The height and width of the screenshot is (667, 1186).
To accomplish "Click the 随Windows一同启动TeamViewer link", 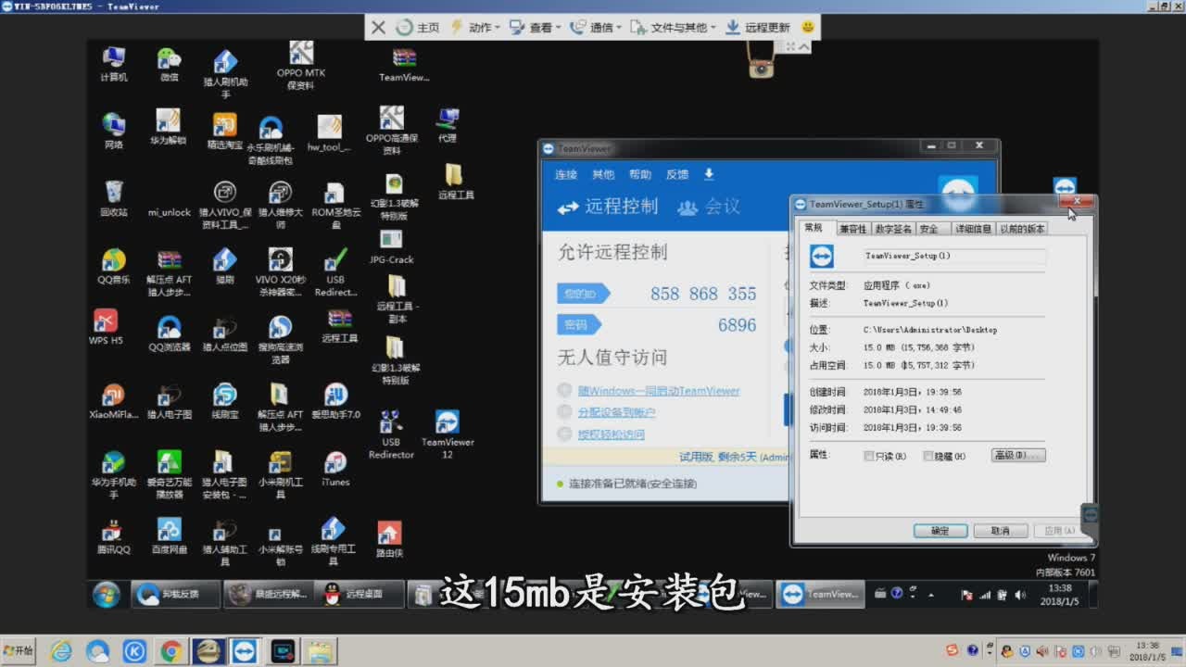I will click(x=658, y=391).
